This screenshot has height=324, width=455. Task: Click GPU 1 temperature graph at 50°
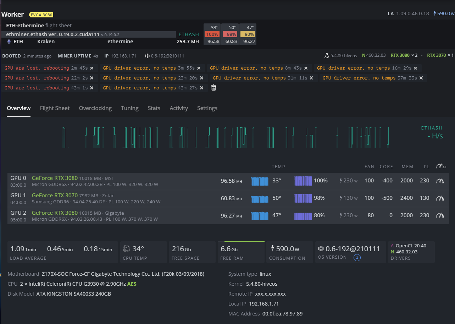click(260, 198)
